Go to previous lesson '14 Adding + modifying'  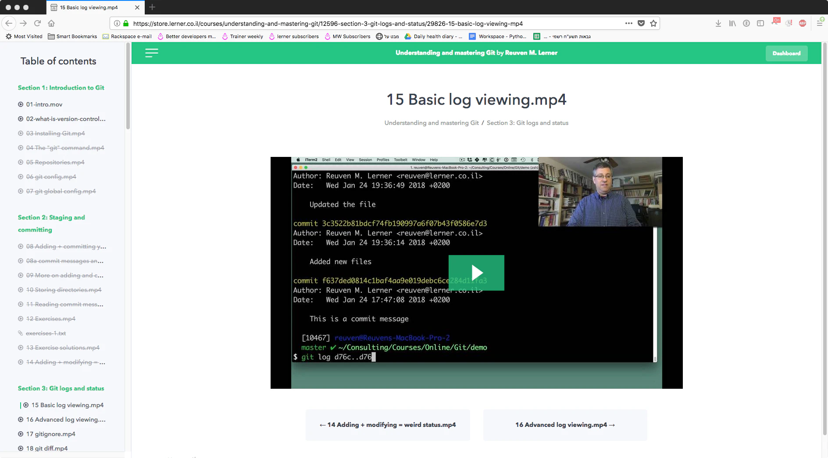(x=388, y=425)
